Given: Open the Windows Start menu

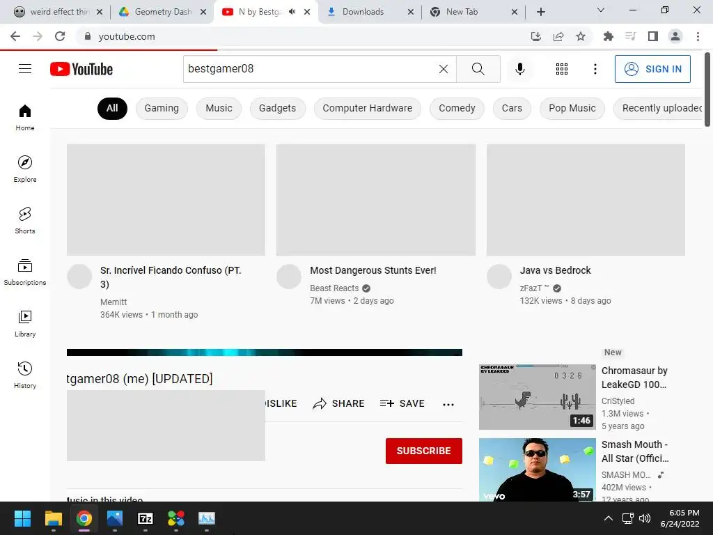Looking at the screenshot, I should pyautogui.click(x=22, y=518).
